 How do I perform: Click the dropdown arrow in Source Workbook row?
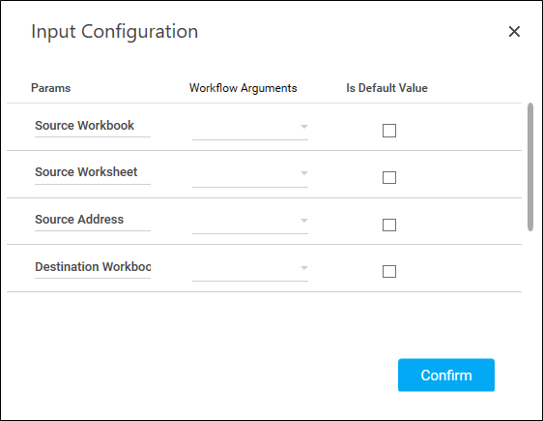(304, 127)
